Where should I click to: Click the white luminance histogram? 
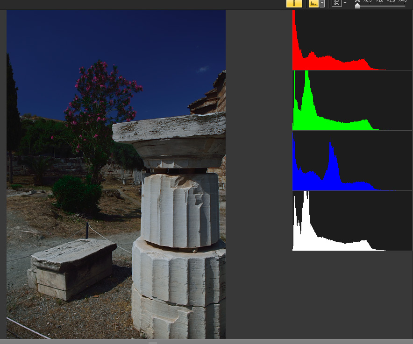(352, 221)
